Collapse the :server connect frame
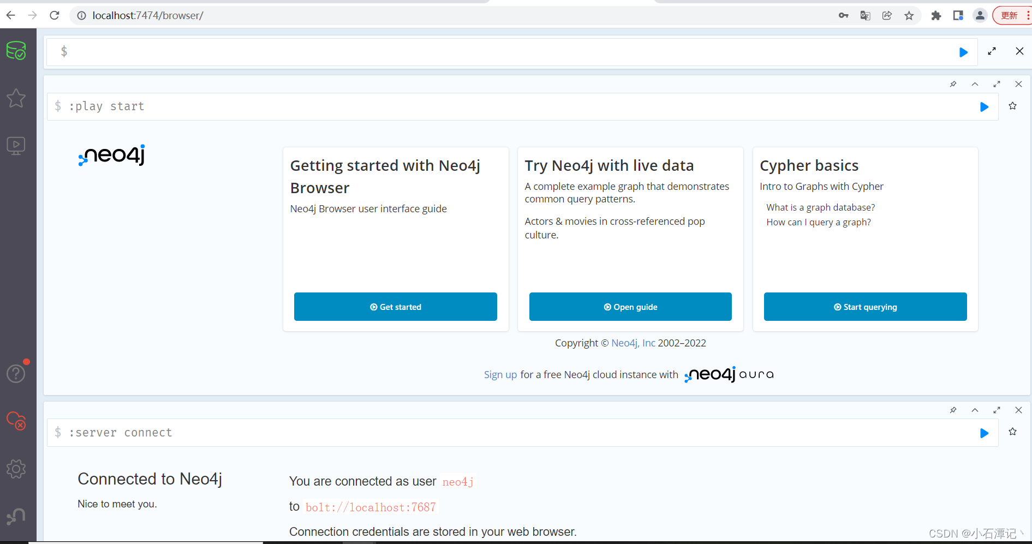This screenshot has width=1032, height=544. coord(975,410)
